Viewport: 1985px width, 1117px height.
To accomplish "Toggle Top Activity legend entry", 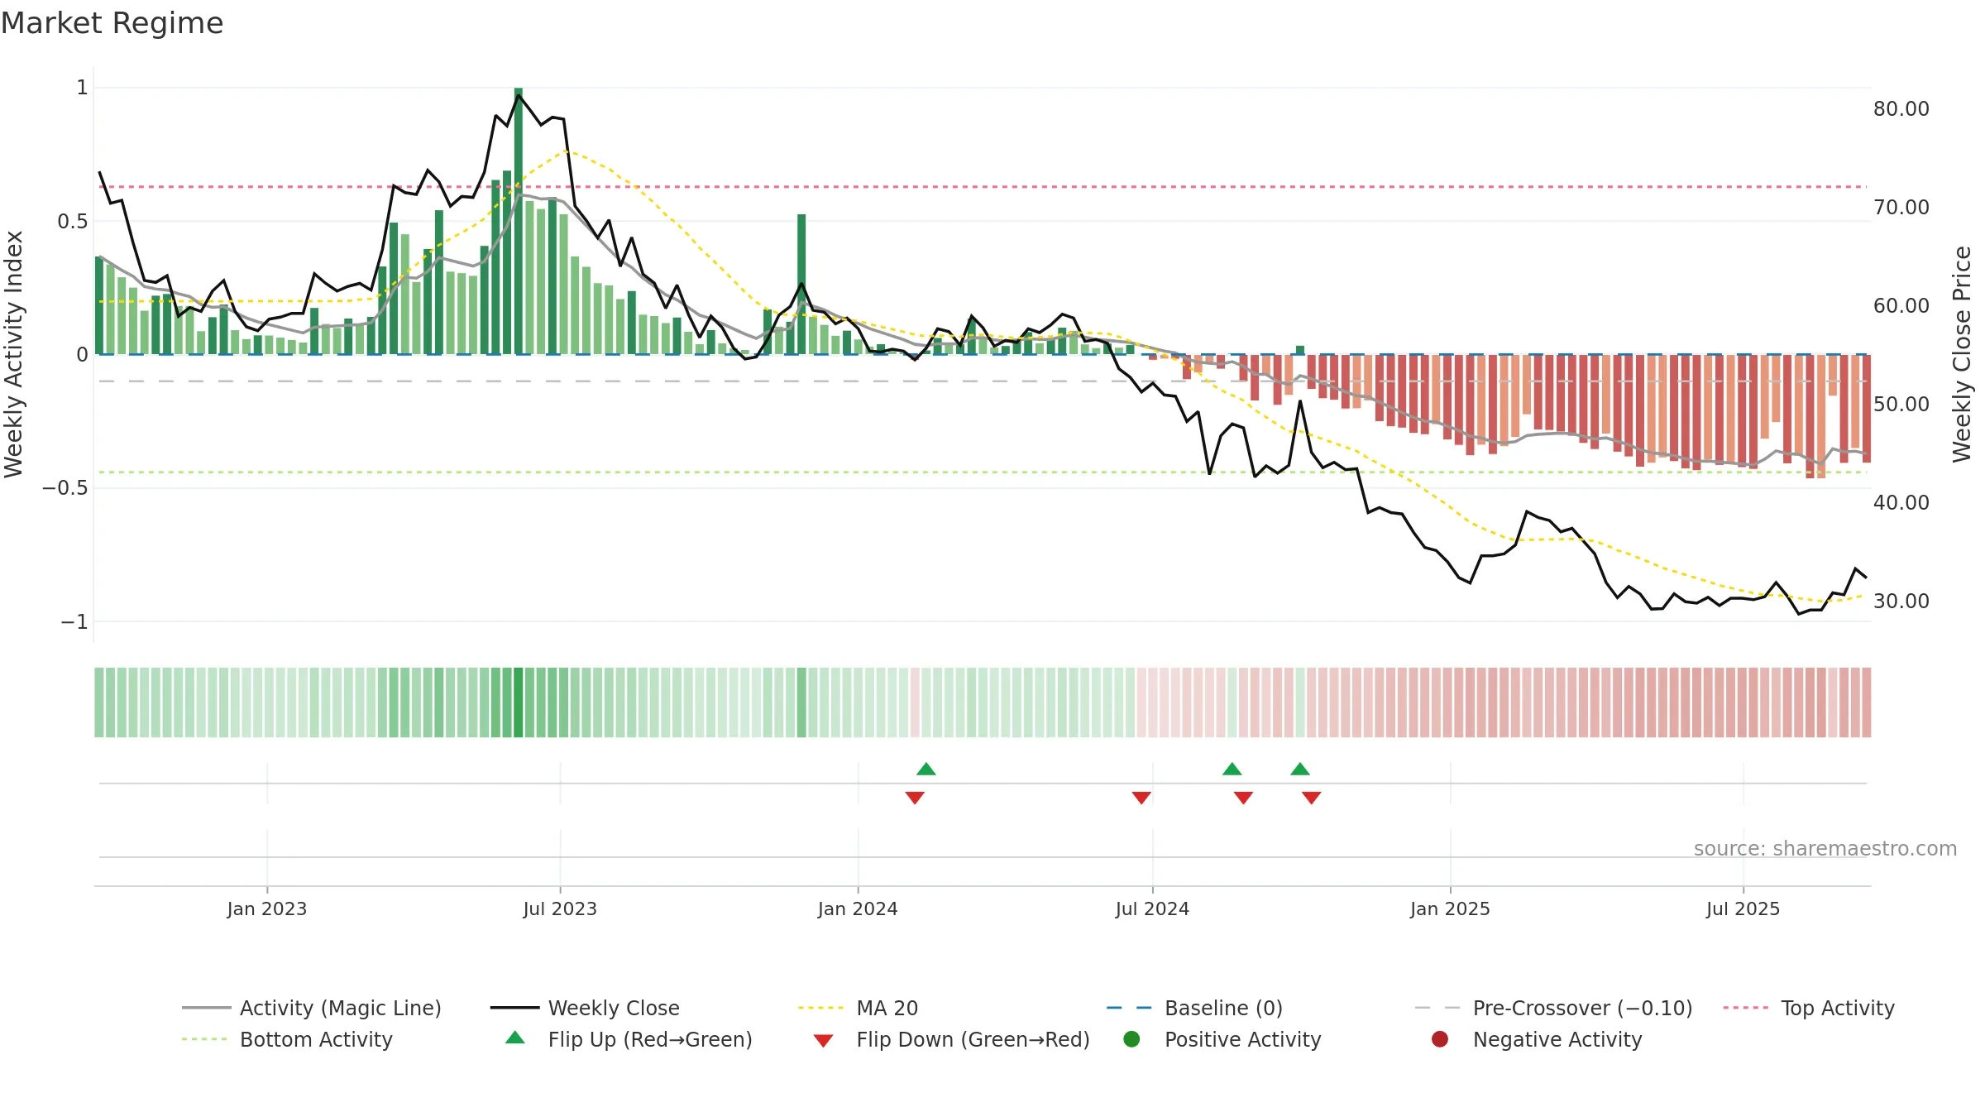I will coord(1809,1008).
